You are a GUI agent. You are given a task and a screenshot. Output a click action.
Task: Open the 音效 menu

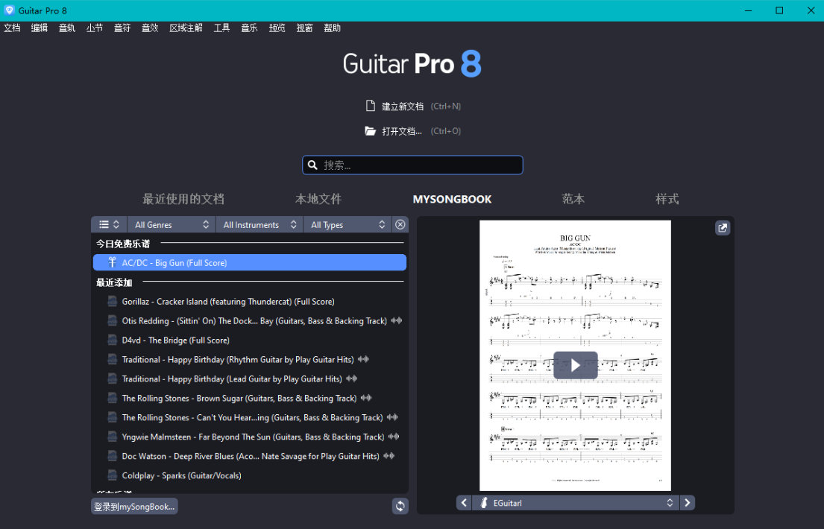(x=150, y=28)
